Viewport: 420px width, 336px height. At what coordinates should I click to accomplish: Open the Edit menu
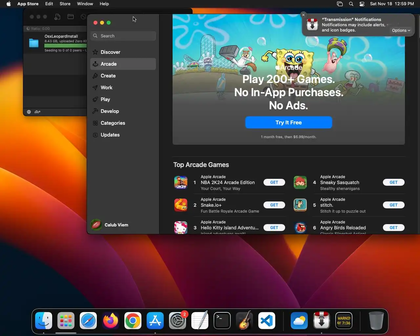[x=49, y=4]
